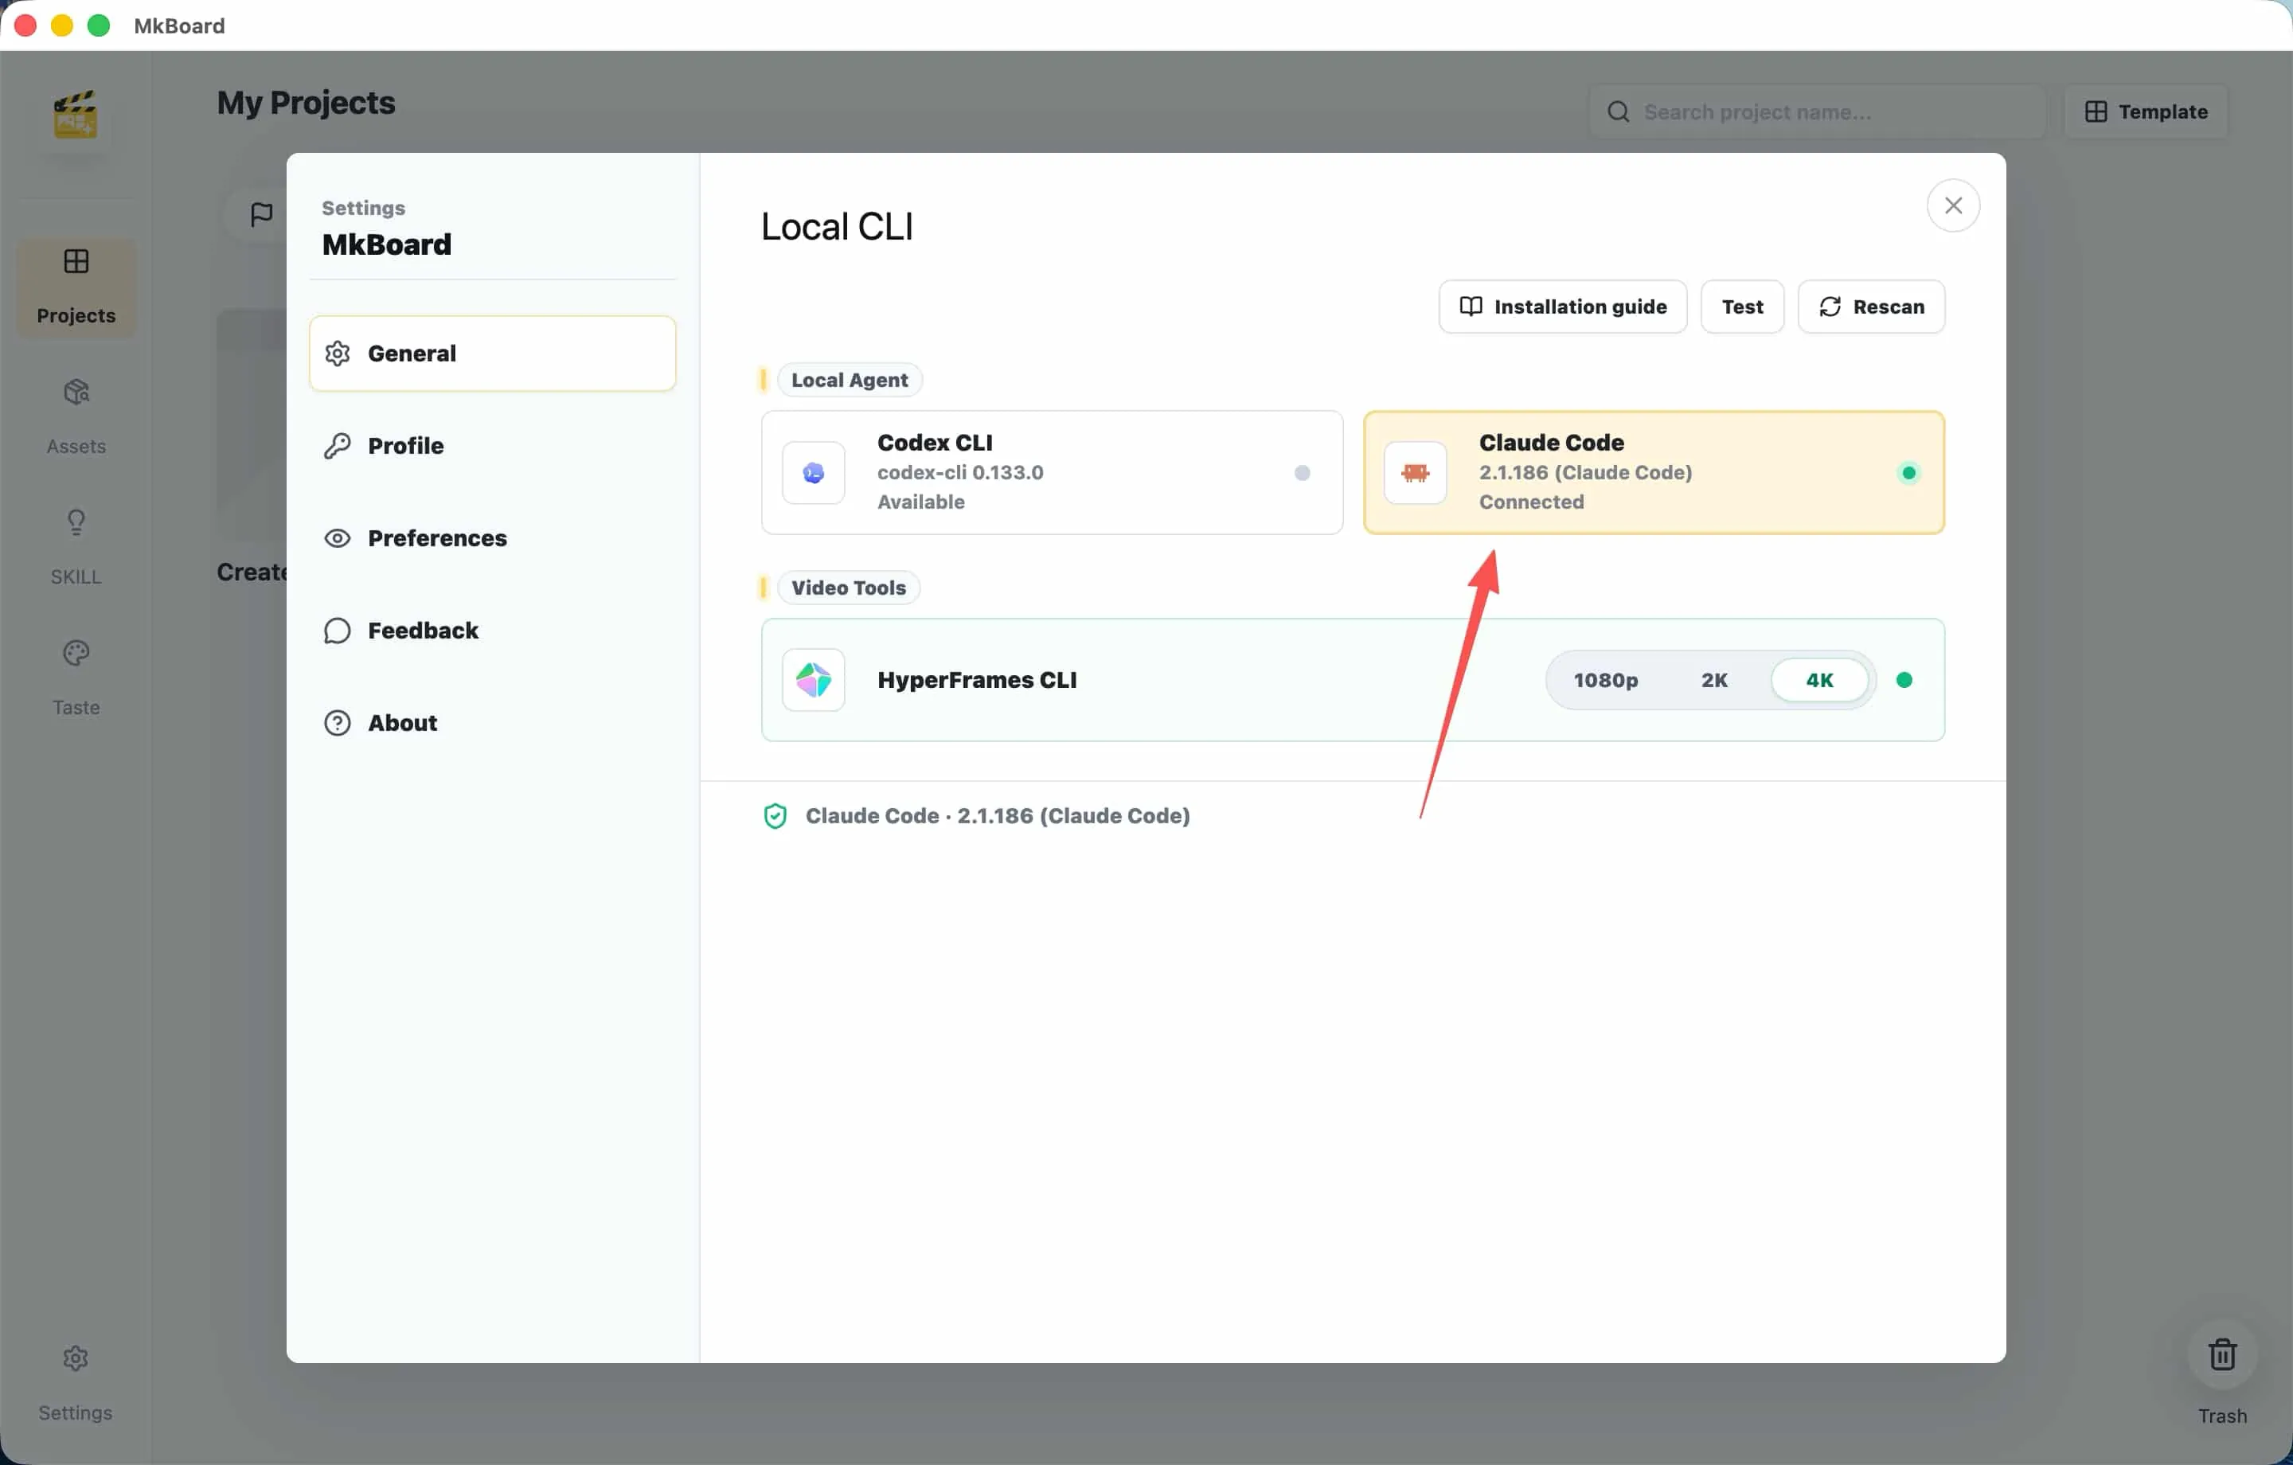
Task: Open Settings from the sidebar gear
Action: 75,1382
